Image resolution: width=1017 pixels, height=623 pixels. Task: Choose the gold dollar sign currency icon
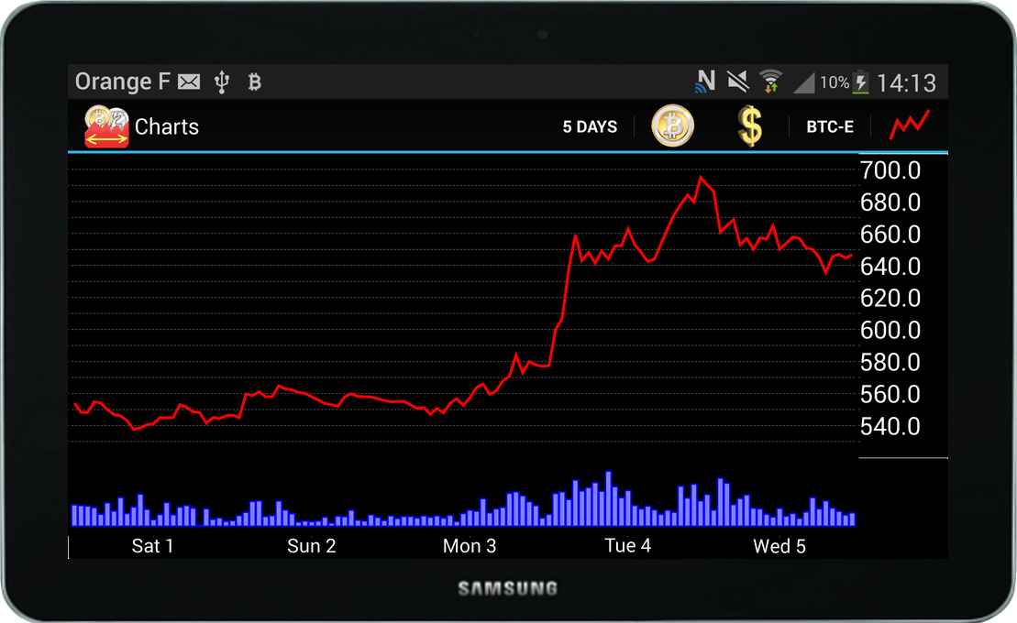(750, 126)
